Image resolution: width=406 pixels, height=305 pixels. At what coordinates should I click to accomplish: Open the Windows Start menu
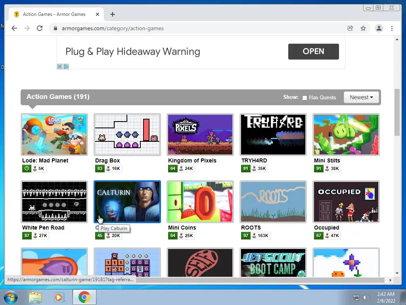click(11, 297)
